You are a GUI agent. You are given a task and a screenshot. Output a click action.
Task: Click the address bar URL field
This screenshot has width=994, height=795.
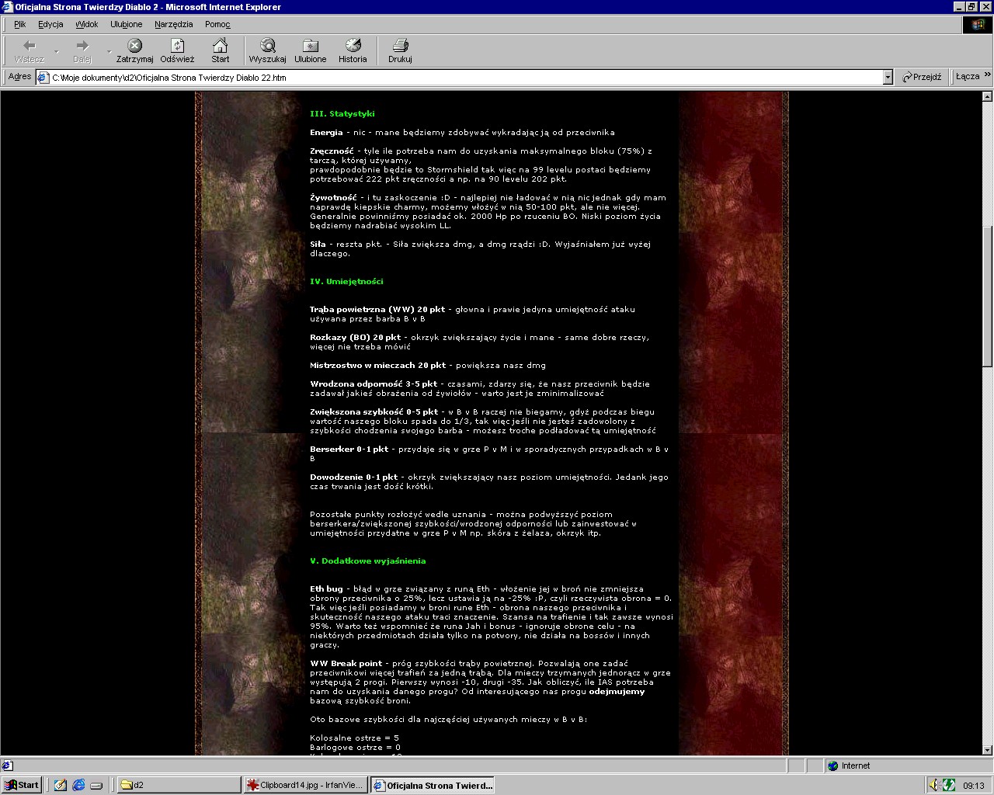click(466, 78)
